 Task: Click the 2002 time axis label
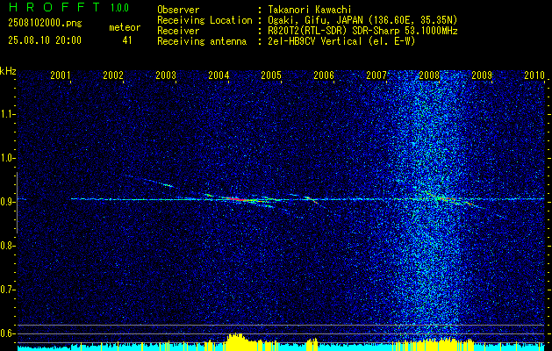click(113, 75)
